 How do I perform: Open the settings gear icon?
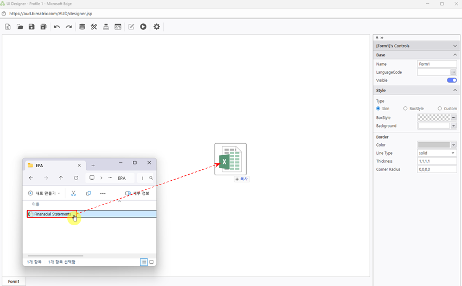pyautogui.click(x=157, y=27)
